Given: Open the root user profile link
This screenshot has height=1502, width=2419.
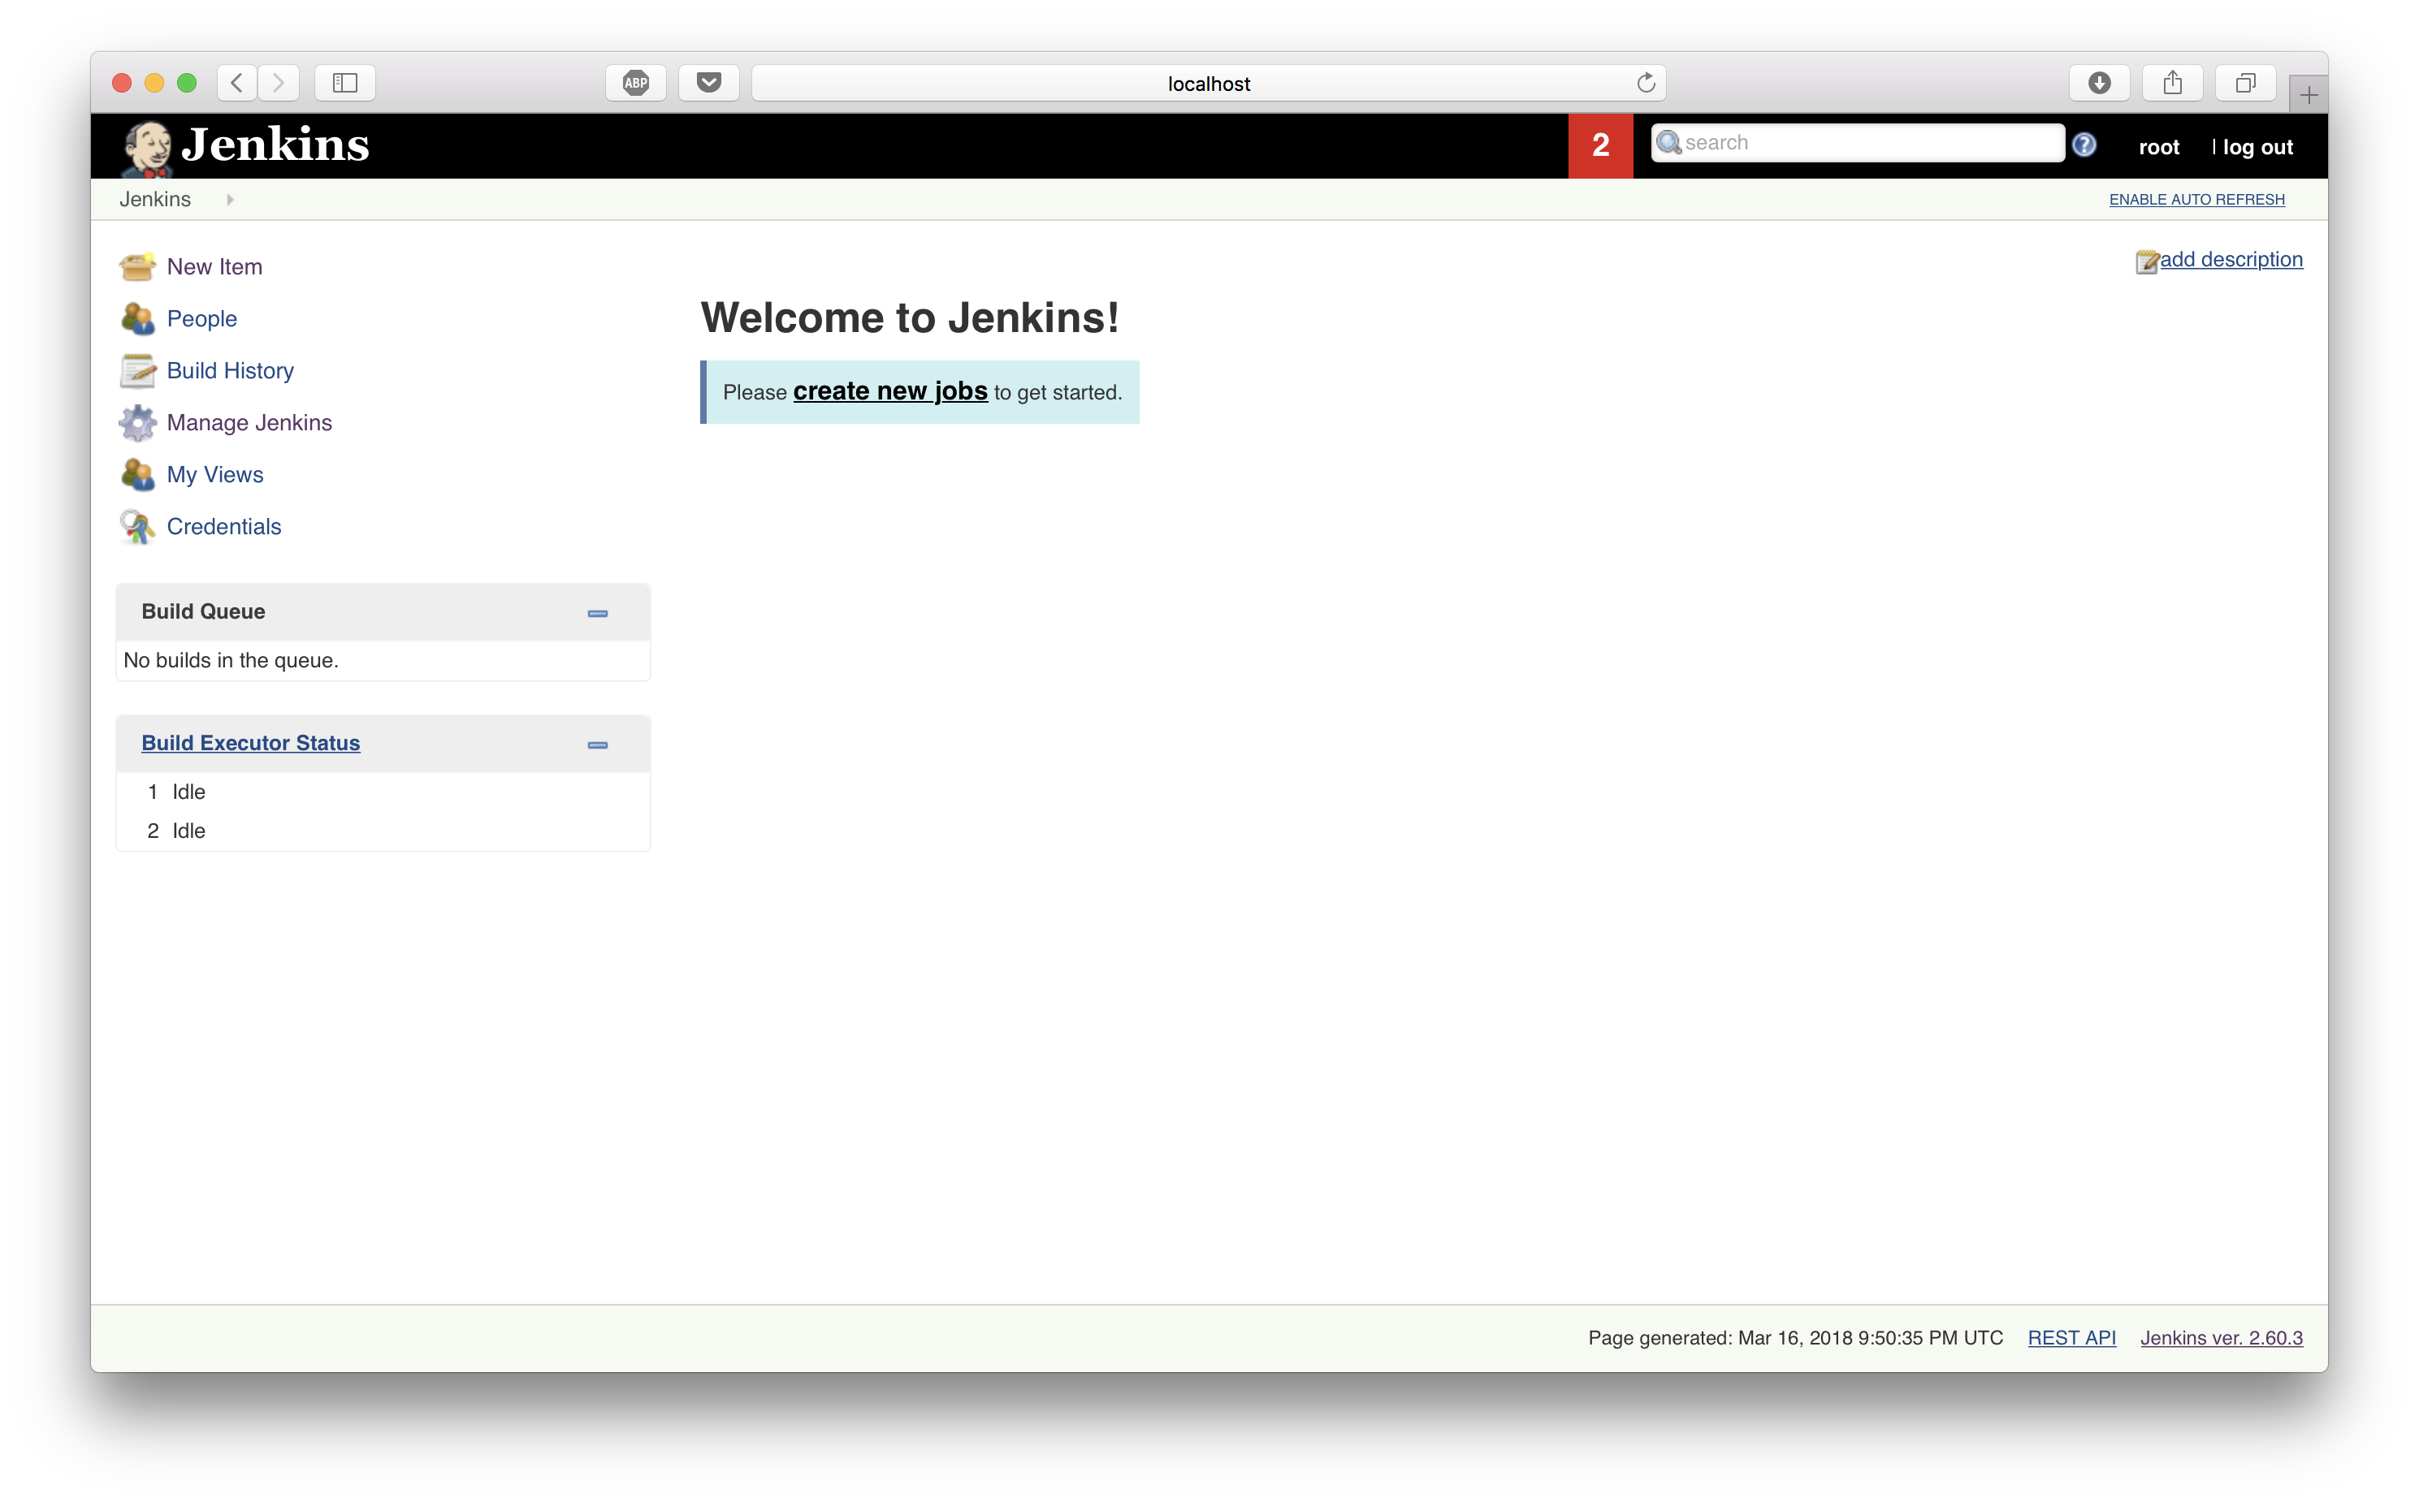Looking at the screenshot, I should [x=2158, y=147].
